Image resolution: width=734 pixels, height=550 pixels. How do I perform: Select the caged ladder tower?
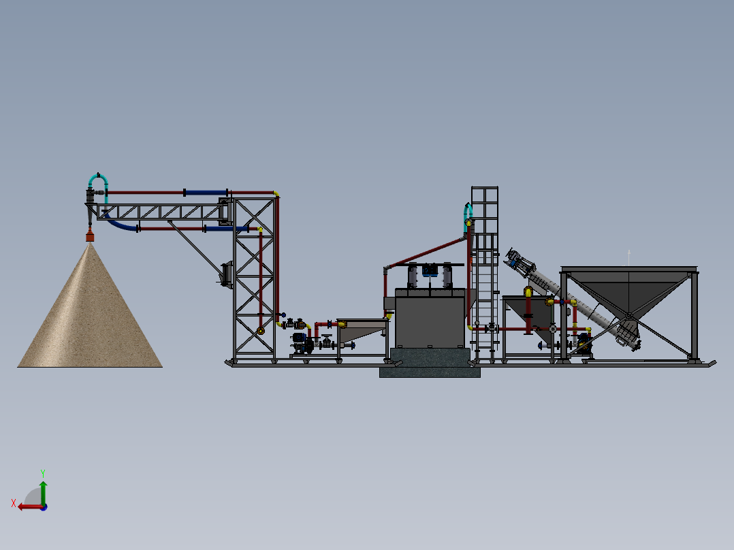(x=485, y=274)
